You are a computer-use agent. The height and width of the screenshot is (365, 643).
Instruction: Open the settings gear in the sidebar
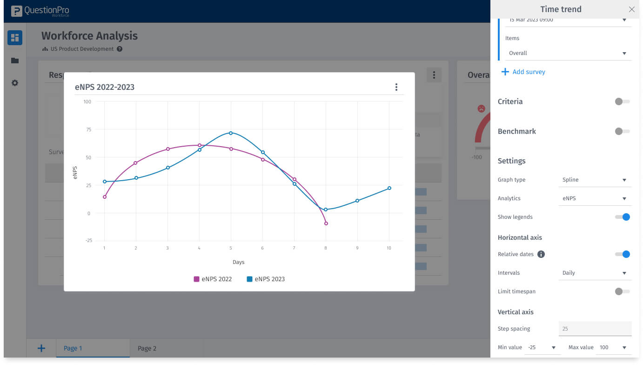(x=15, y=83)
